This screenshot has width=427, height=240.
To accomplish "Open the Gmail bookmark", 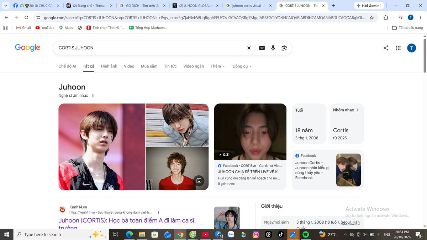I will pos(23,28).
